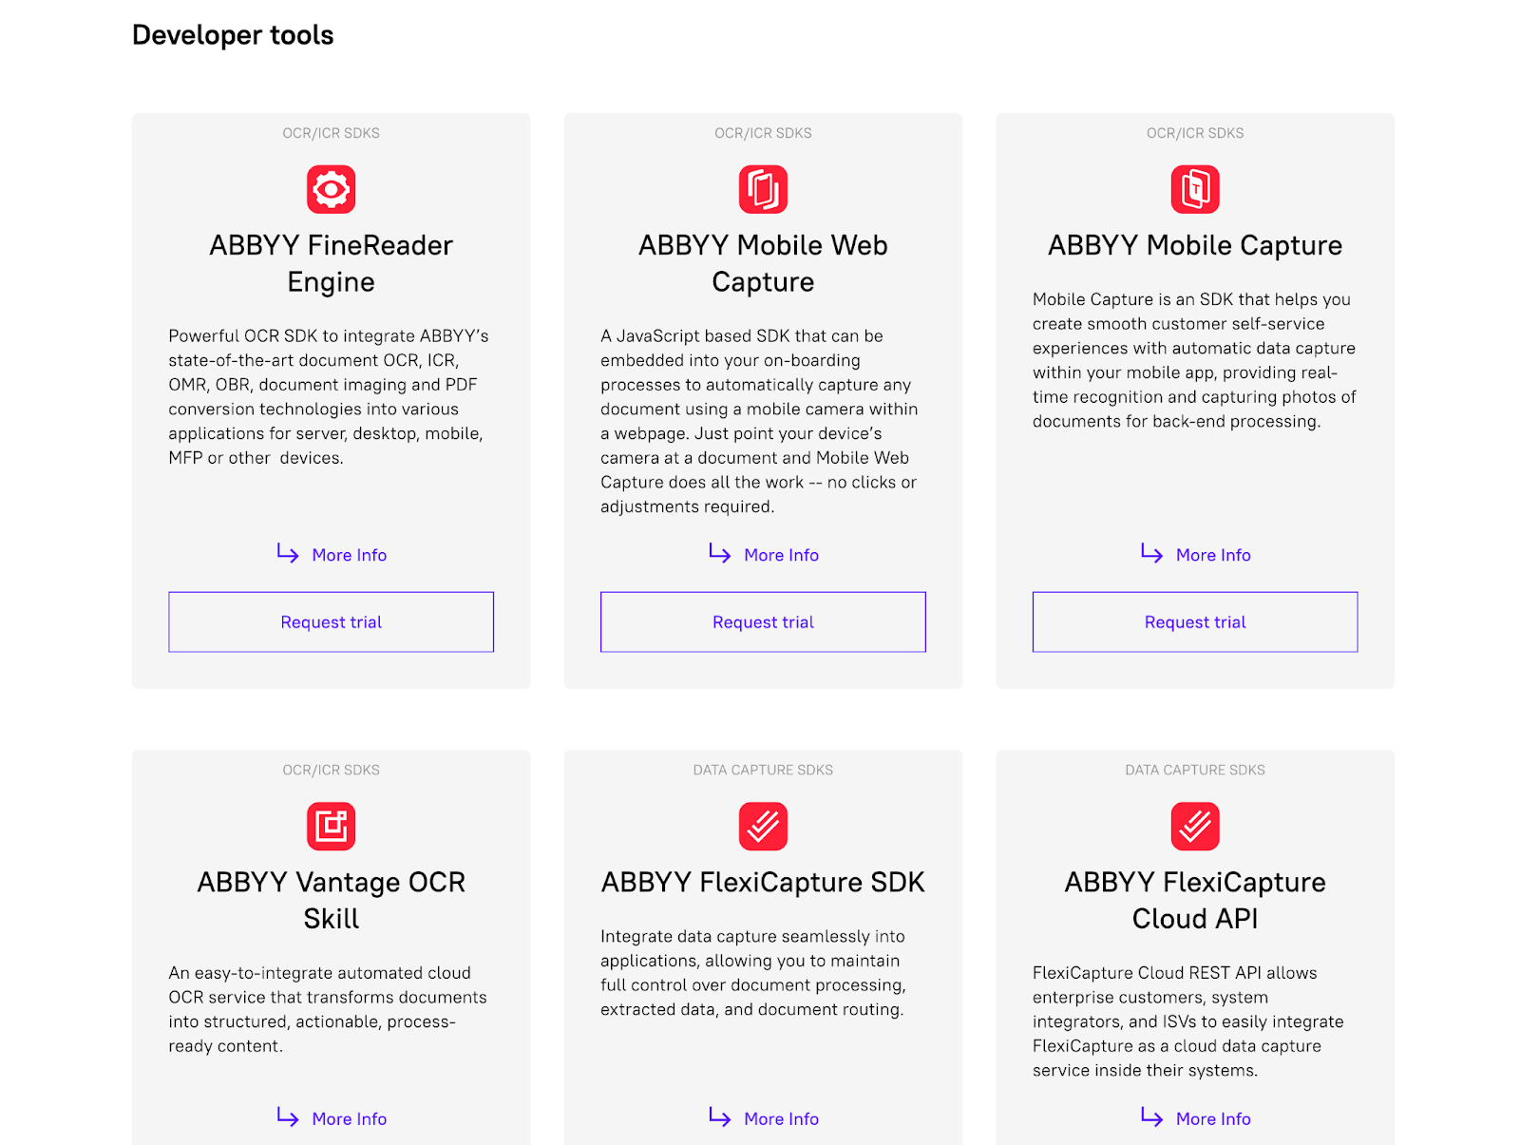Request a trial of ABBYY Mobile Capture
This screenshot has height=1145, width=1520.
coord(1195,622)
